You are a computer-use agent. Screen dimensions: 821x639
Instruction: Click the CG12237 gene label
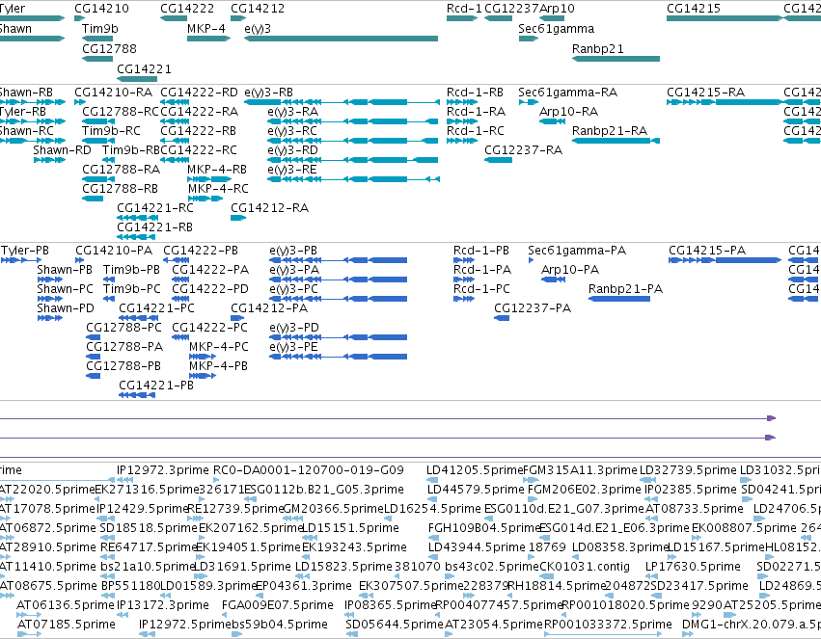point(511,9)
